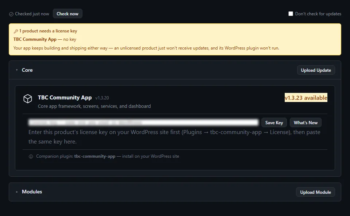350x216 pixels.
Task: Focus the license key input field
Action: [x=144, y=122]
